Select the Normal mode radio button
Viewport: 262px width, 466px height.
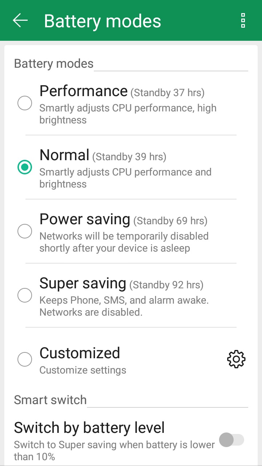tap(25, 167)
